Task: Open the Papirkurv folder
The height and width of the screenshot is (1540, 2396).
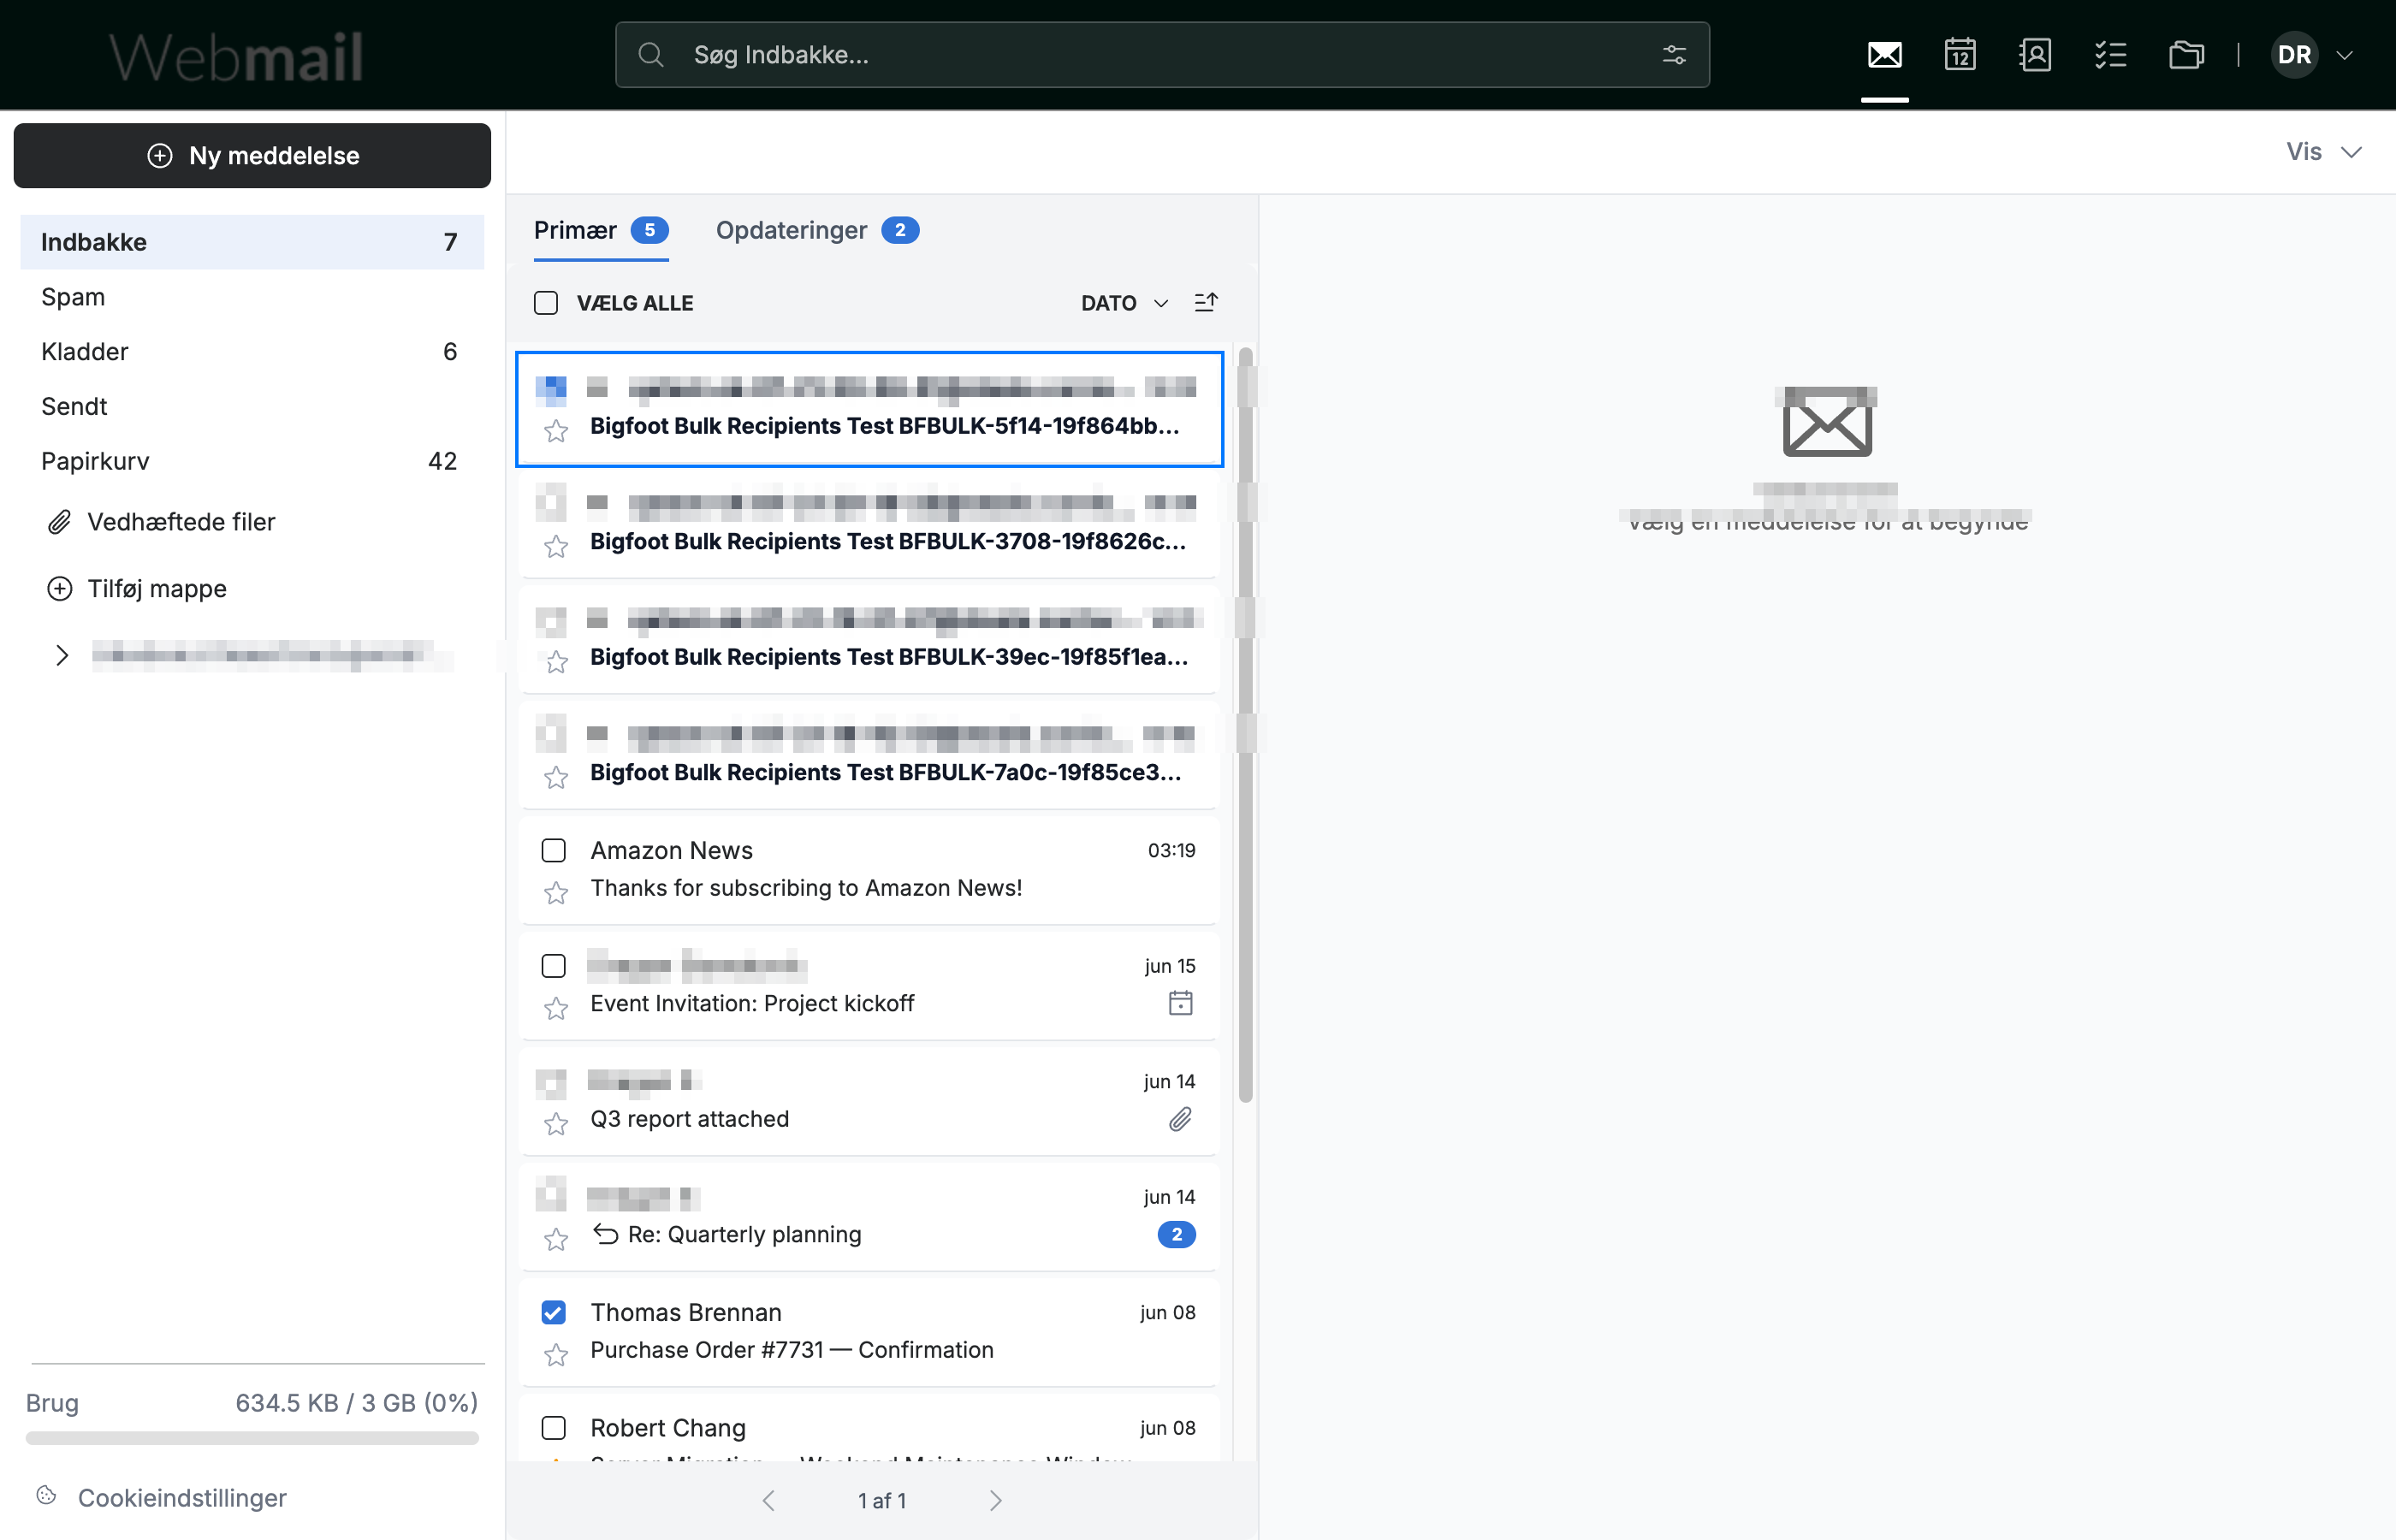Action: 252,461
